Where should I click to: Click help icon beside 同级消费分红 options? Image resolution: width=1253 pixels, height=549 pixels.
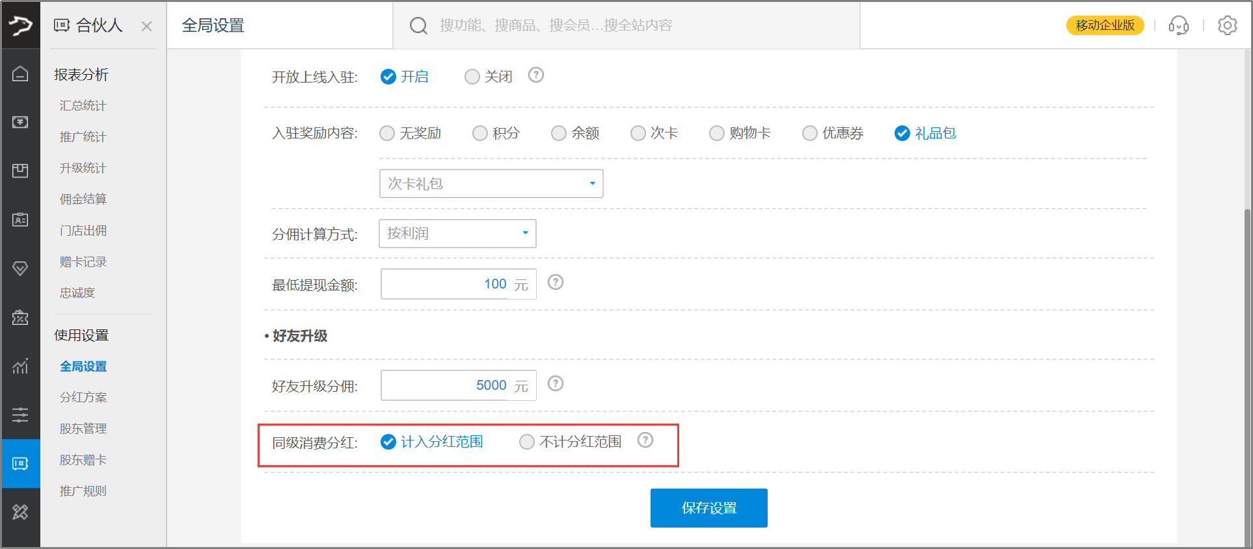[645, 440]
